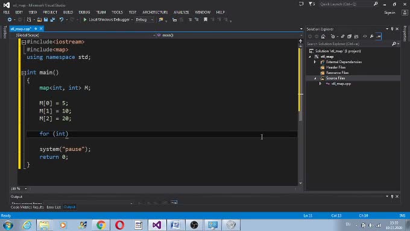
Task: Click the bookmark icon in the toolbar
Action: point(206,20)
